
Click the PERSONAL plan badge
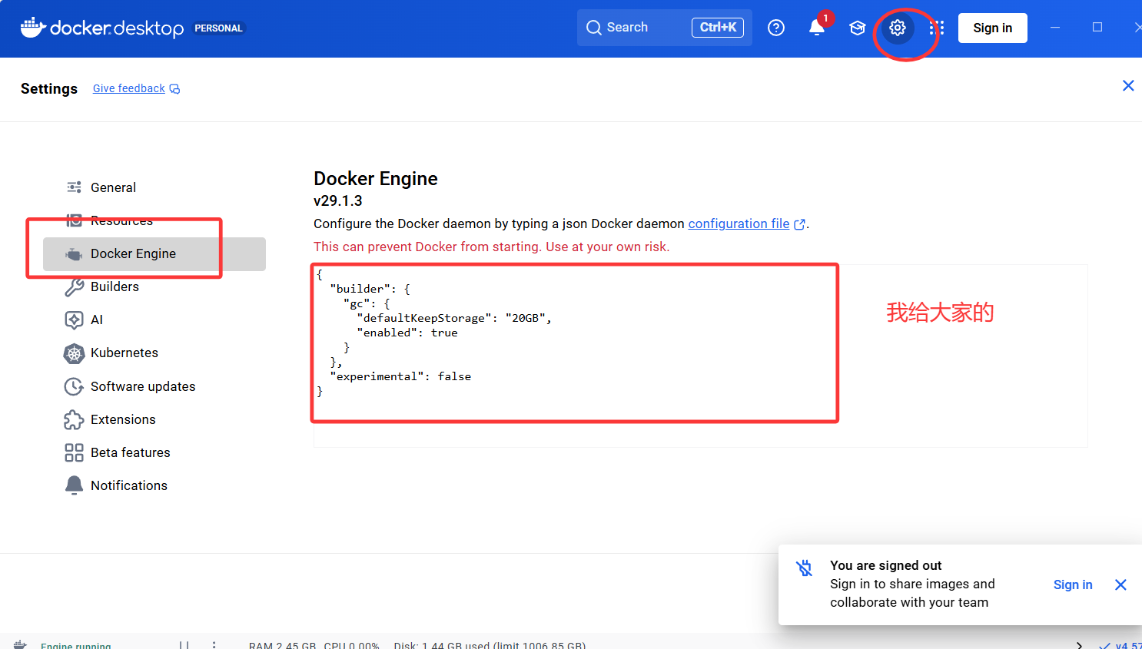point(218,28)
